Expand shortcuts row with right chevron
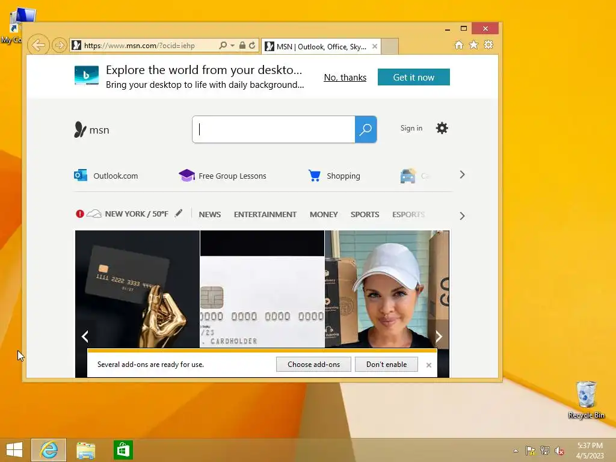 pyautogui.click(x=462, y=175)
